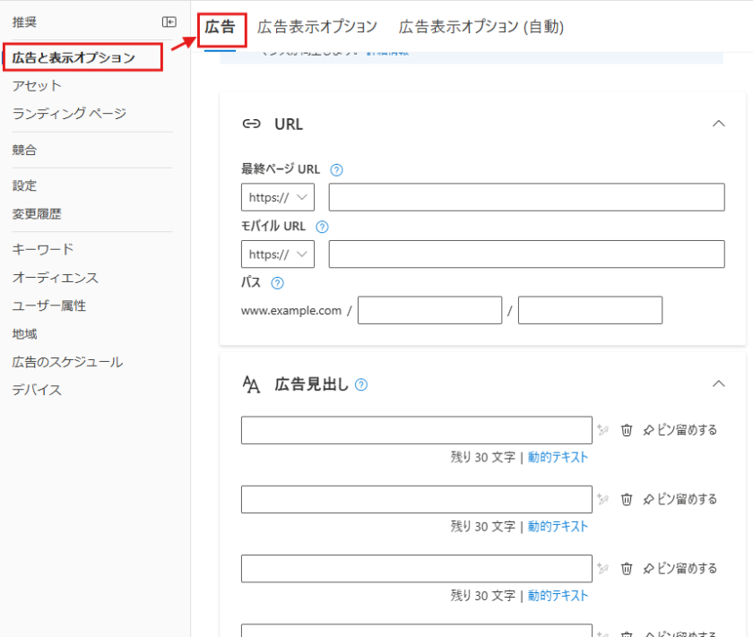753x637 pixels.
Task: Delete the first headline via trash icon
Action: 627,430
